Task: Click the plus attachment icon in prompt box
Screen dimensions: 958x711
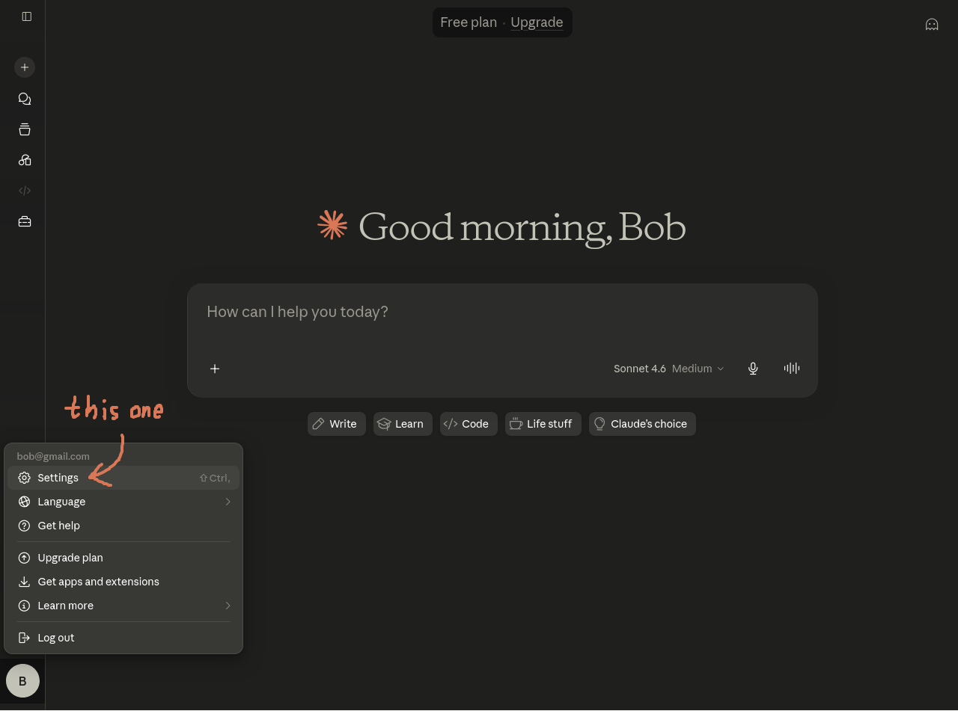Action: coord(215,369)
